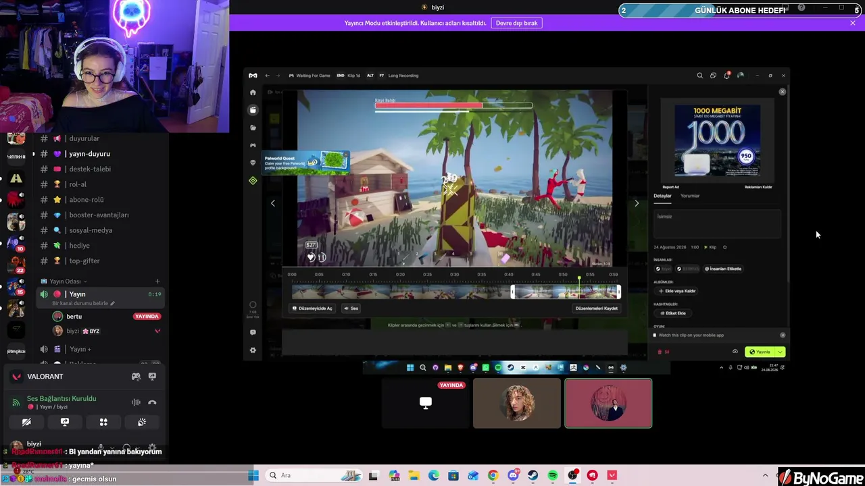Go to the previous clip arrow
The image size is (865, 486).
273,202
